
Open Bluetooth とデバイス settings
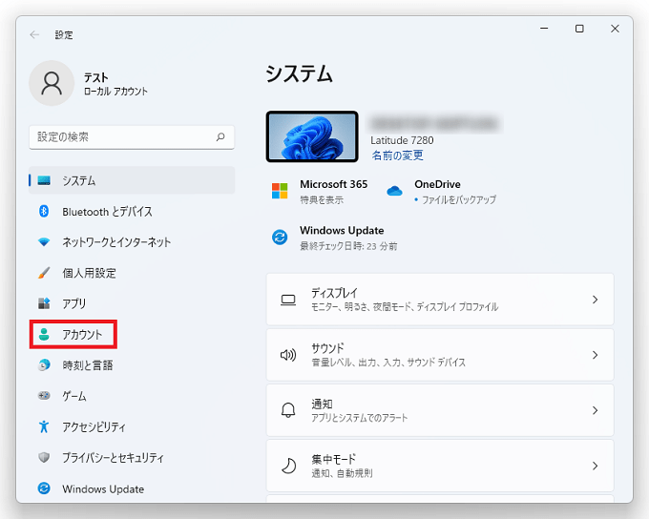click(x=132, y=211)
